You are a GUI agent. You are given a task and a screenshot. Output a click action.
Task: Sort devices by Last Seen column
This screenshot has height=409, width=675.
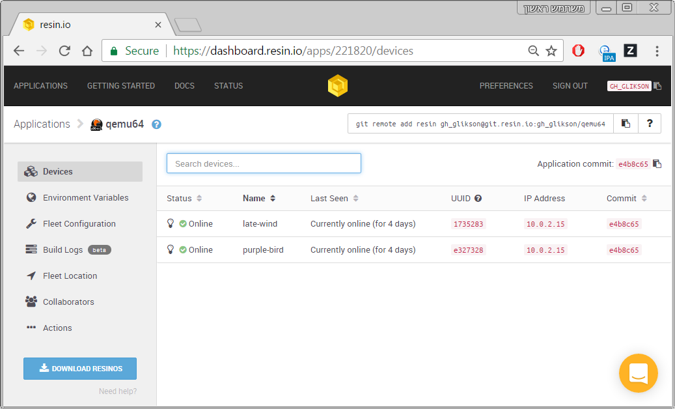tap(334, 199)
